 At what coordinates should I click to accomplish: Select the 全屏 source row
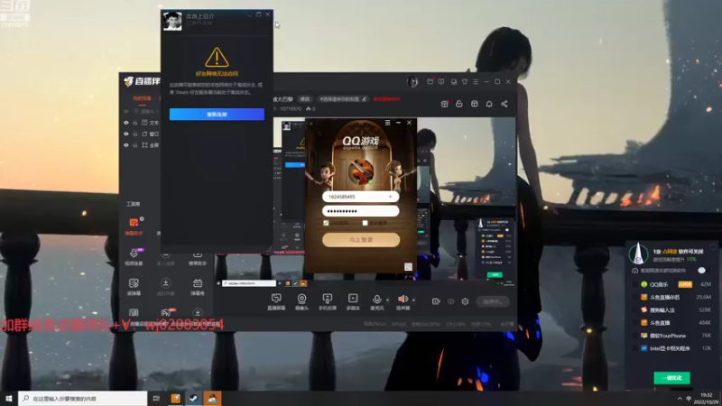[141, 145]
